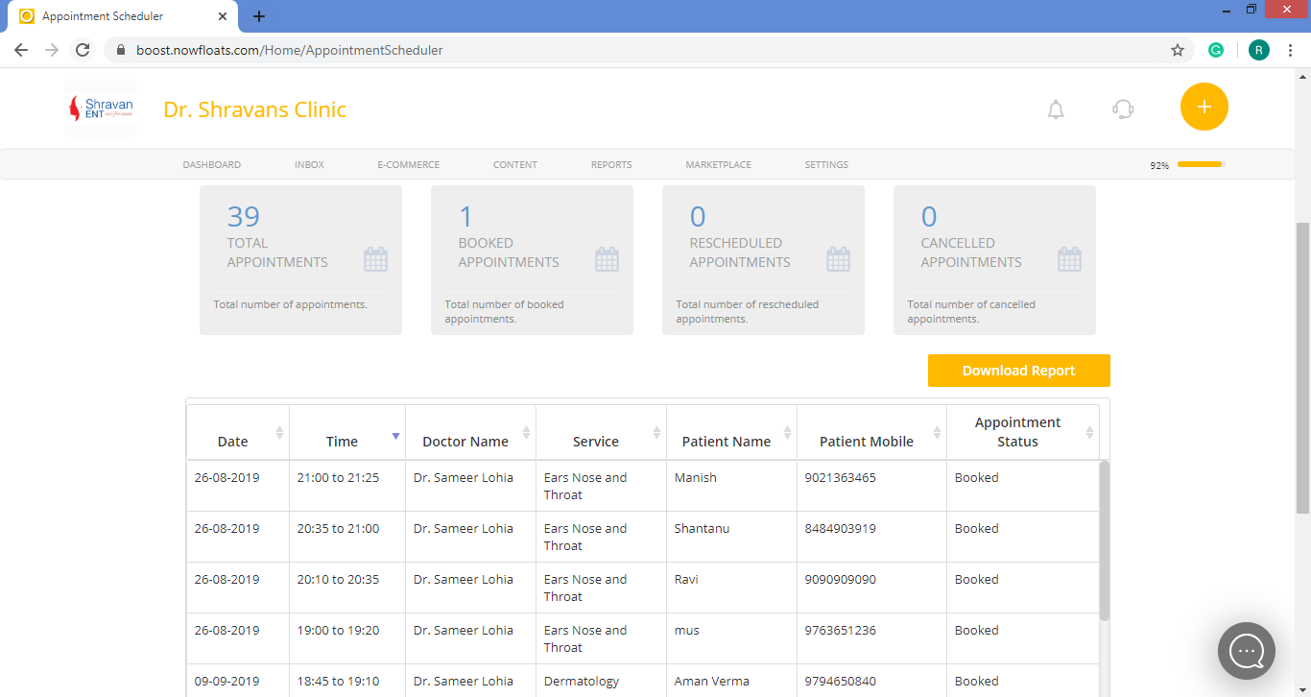The image size is (1311, 697).
Task: Click the 92% progress bar
Action: (1201, 165)
